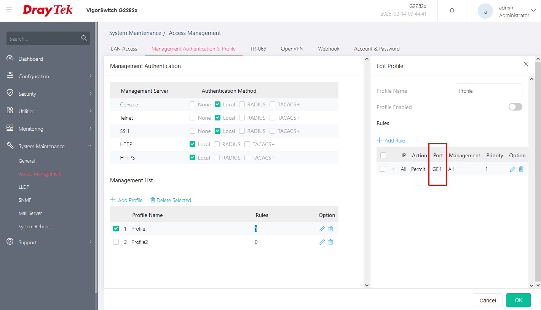Screen dimensions: 541x310
Task: Click the search magnifier icon in sidebar
Action: [84, 38]
